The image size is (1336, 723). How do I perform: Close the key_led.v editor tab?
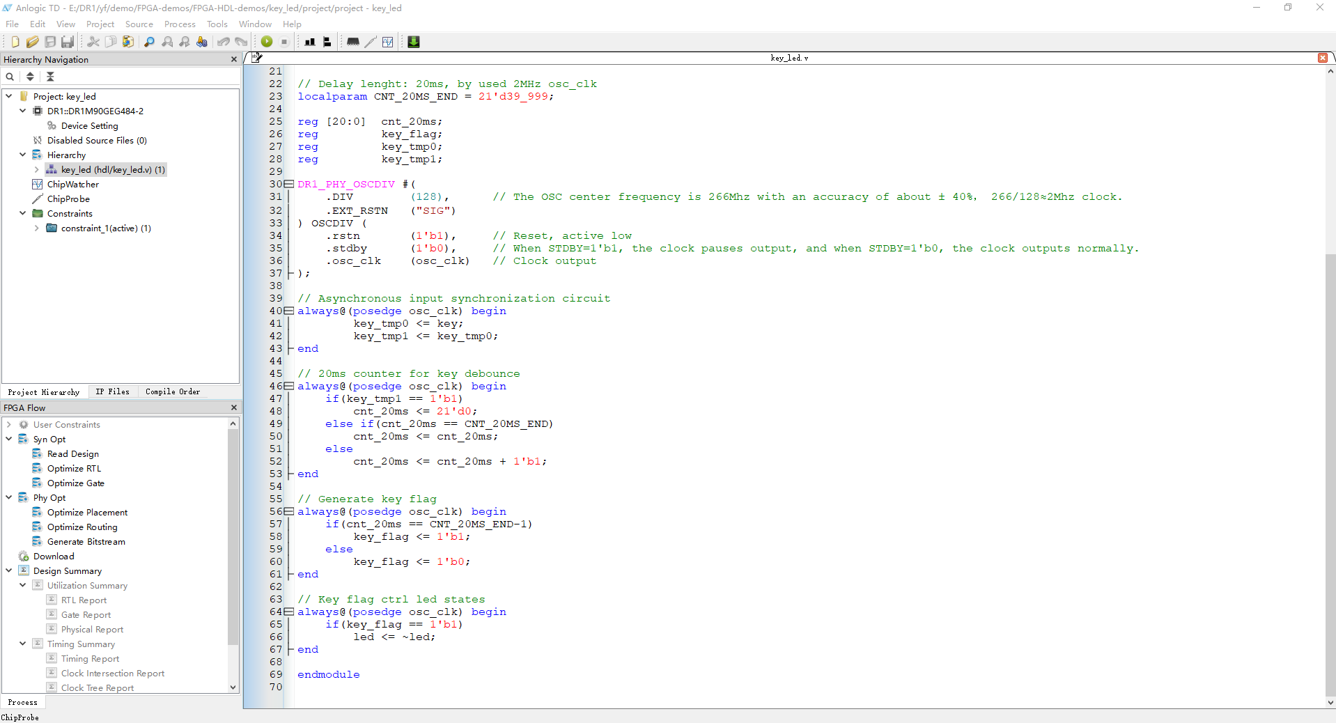1323,58
